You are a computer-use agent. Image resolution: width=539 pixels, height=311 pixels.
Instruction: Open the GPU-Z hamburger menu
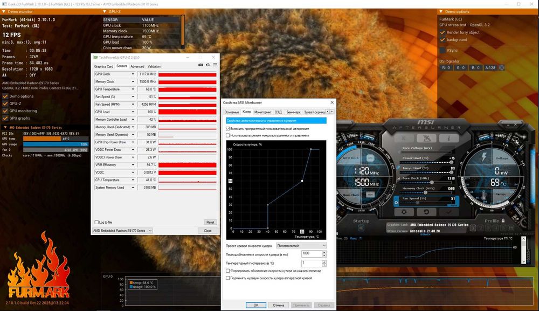pyautogui.click(x=215, y=65)
